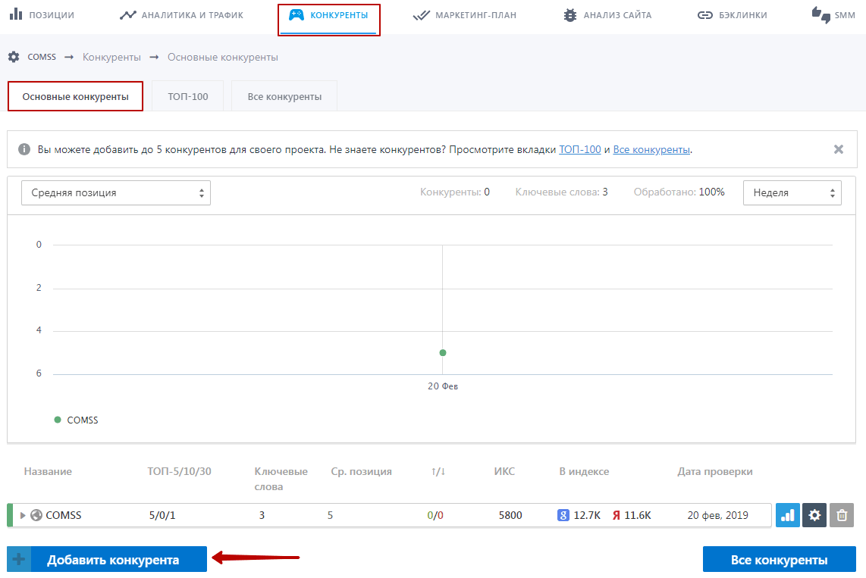
Task: Open COMSS chart statistics button
Action: tap(788, 515)
